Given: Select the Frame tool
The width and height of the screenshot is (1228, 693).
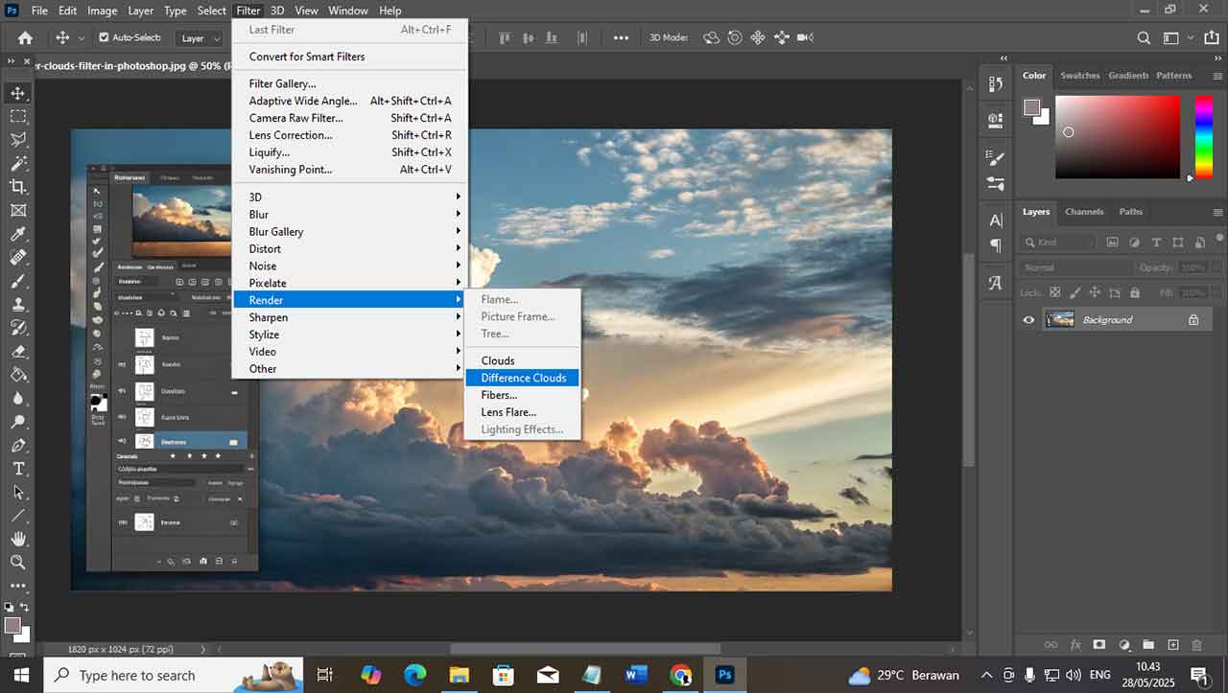Looking at the screenshot, I should (18, 210).
